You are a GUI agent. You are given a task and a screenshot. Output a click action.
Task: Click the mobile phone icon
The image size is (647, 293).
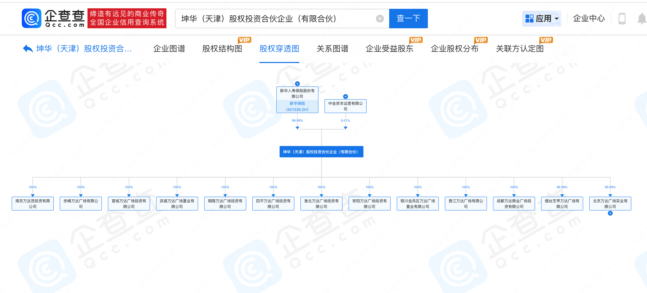click(x=622, y=19)
